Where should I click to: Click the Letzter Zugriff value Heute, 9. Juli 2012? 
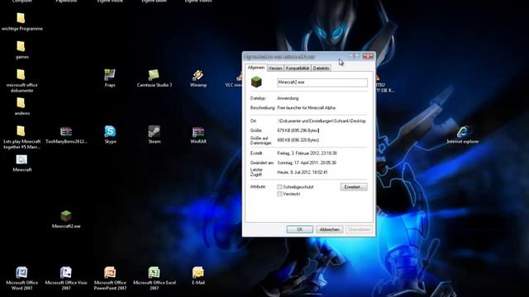pos(303,172)
